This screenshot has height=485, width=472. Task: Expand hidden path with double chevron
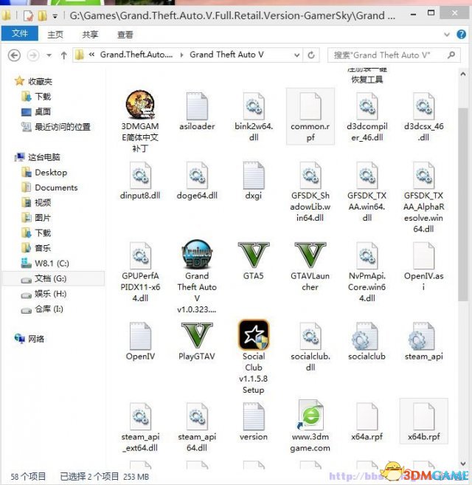[x=91, y=55]
